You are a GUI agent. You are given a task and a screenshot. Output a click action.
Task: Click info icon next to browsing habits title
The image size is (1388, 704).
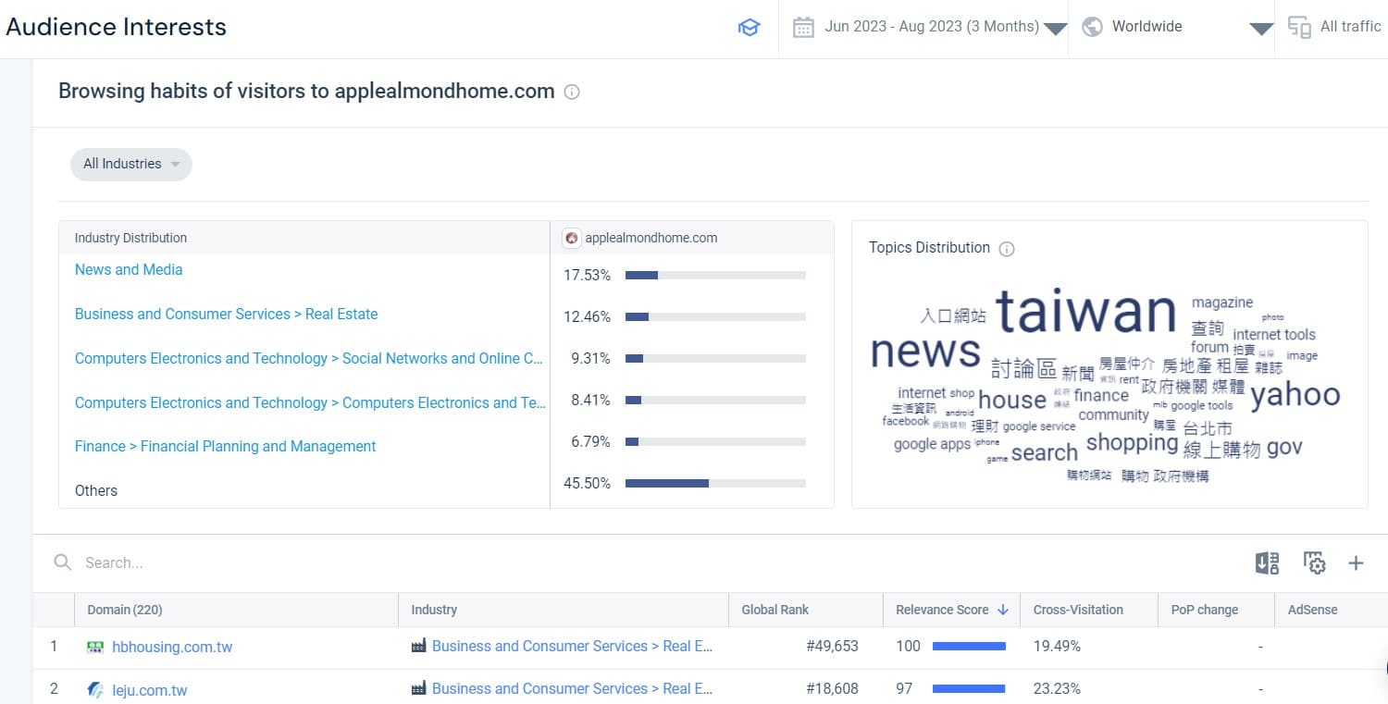click(572, 92)
